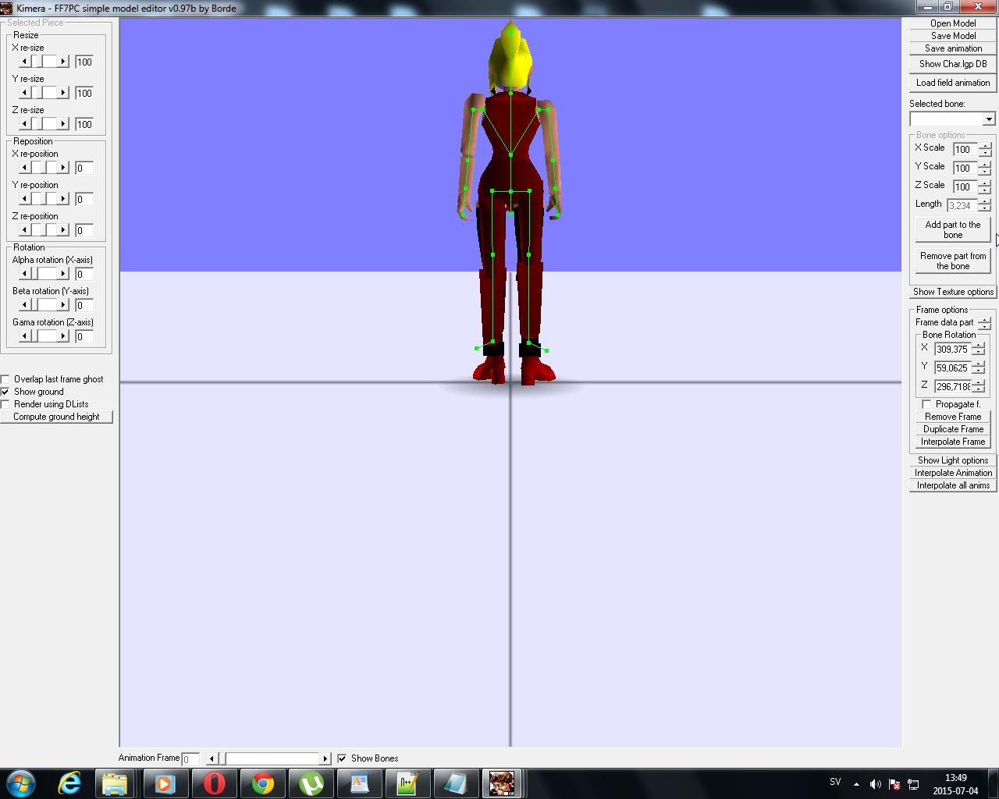Click Interpolate all anims button
Screen dimensions: 999x799
coord(953,485)
